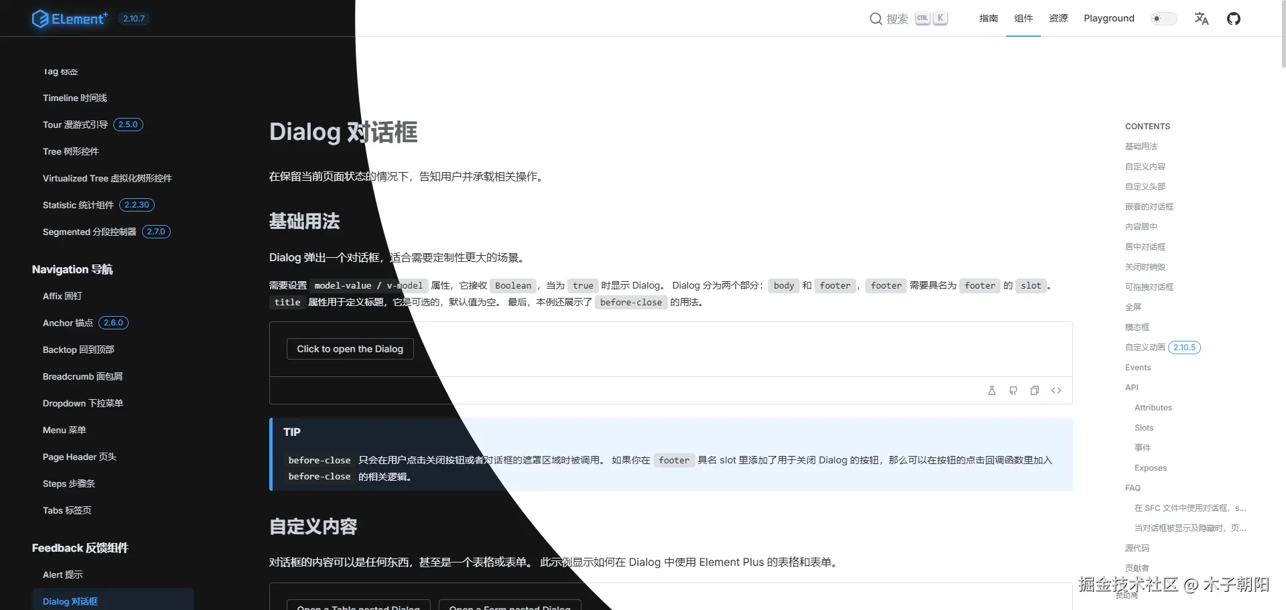Open demo in playground flask icon
Image resolution: width=1286 pixels, height=610 pixels.
992,390
